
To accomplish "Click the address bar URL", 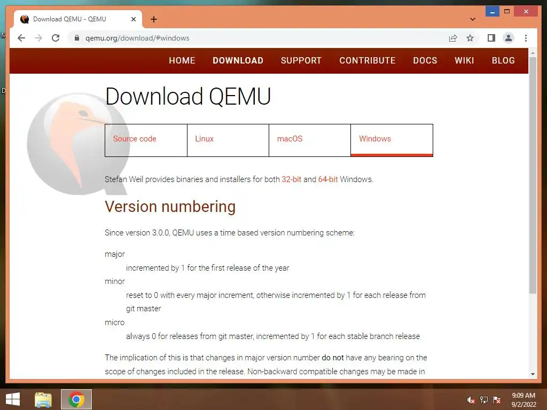I will tap(137, 38).
